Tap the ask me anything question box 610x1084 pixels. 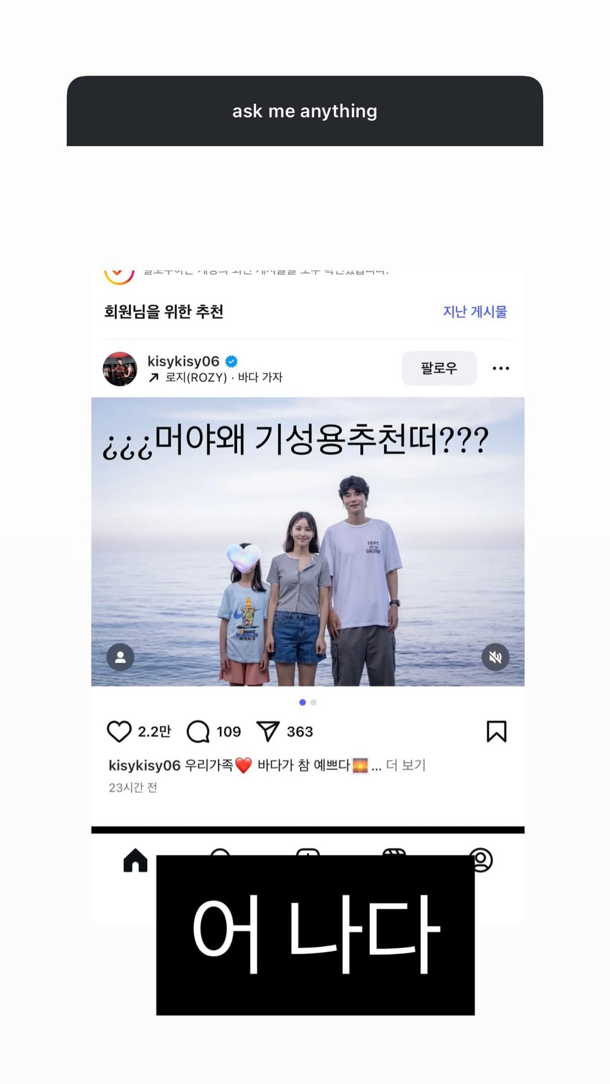click(305, 111)
